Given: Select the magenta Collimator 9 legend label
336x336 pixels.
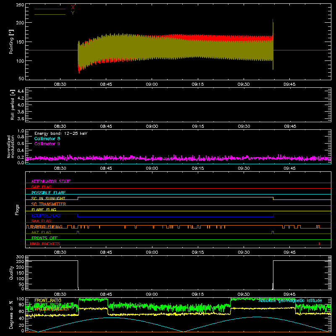Looking at the screenshot, I should click(x=47, y=144).
